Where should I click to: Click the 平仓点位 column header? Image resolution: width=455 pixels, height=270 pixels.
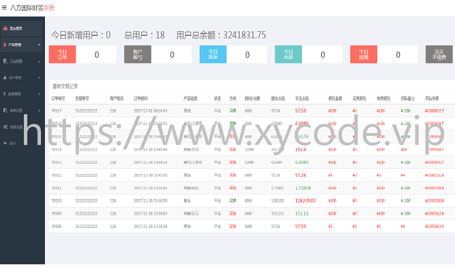pos(302,98)
